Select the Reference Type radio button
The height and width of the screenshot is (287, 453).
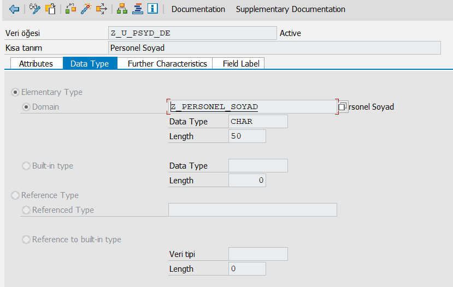15,195
